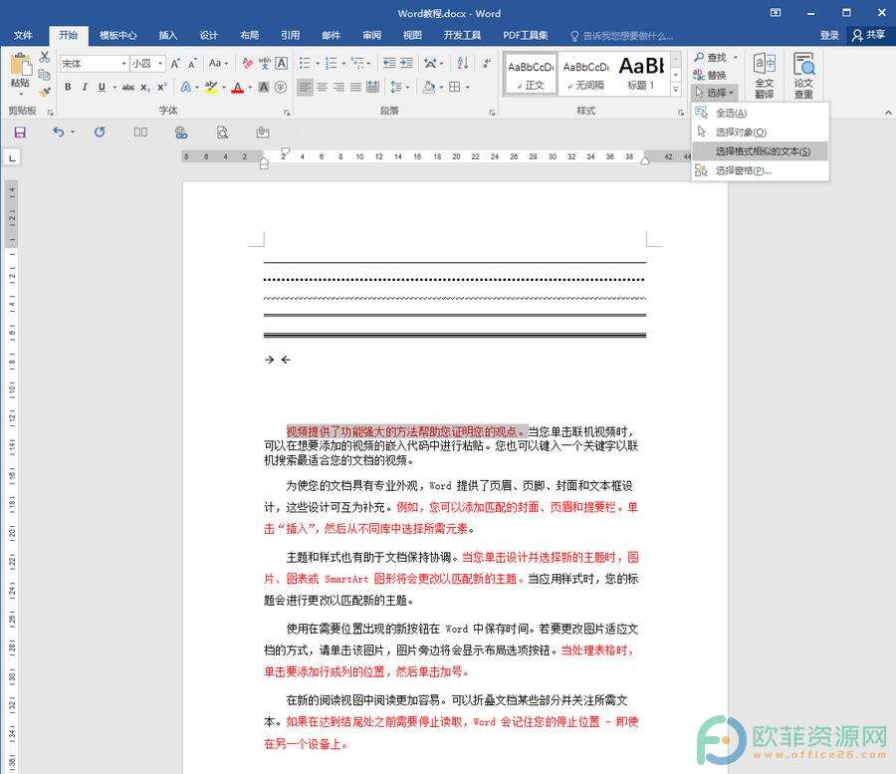Decrease font size with shrink font icon

coord(192,64)
